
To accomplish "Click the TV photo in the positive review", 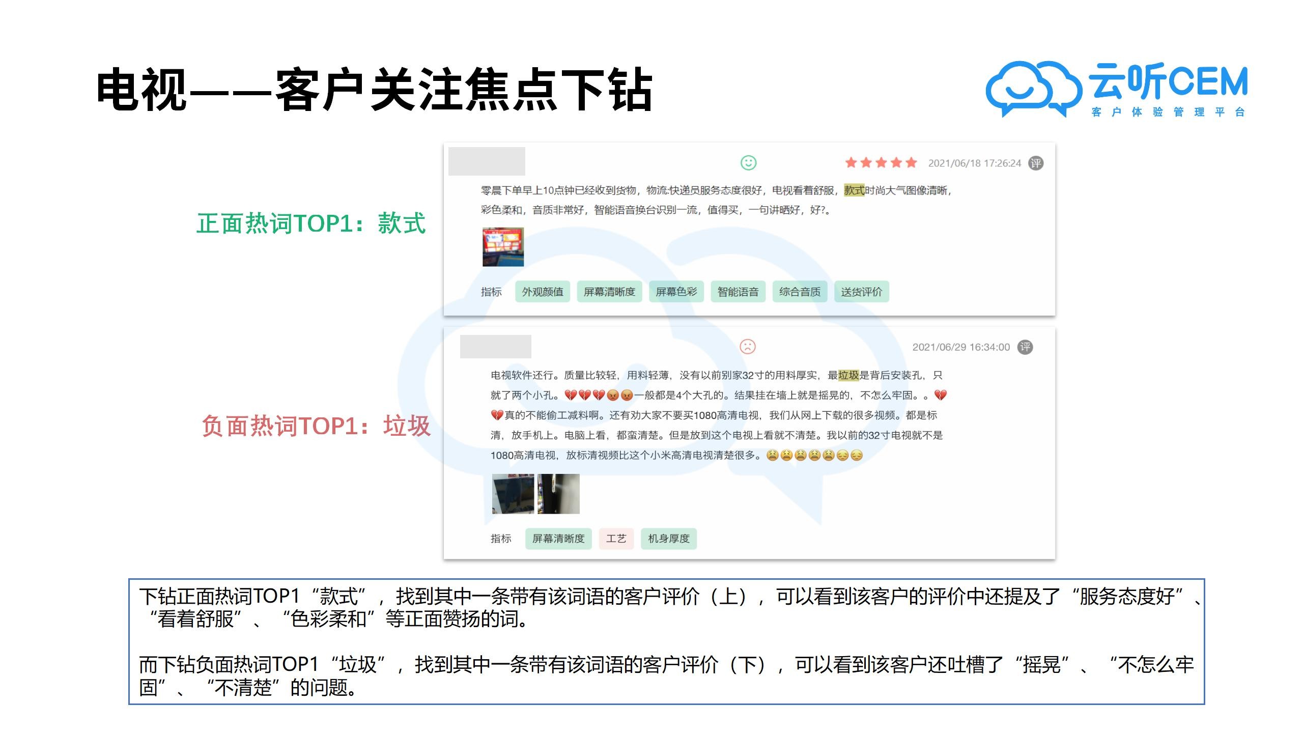I will click(x=503, y=248).
